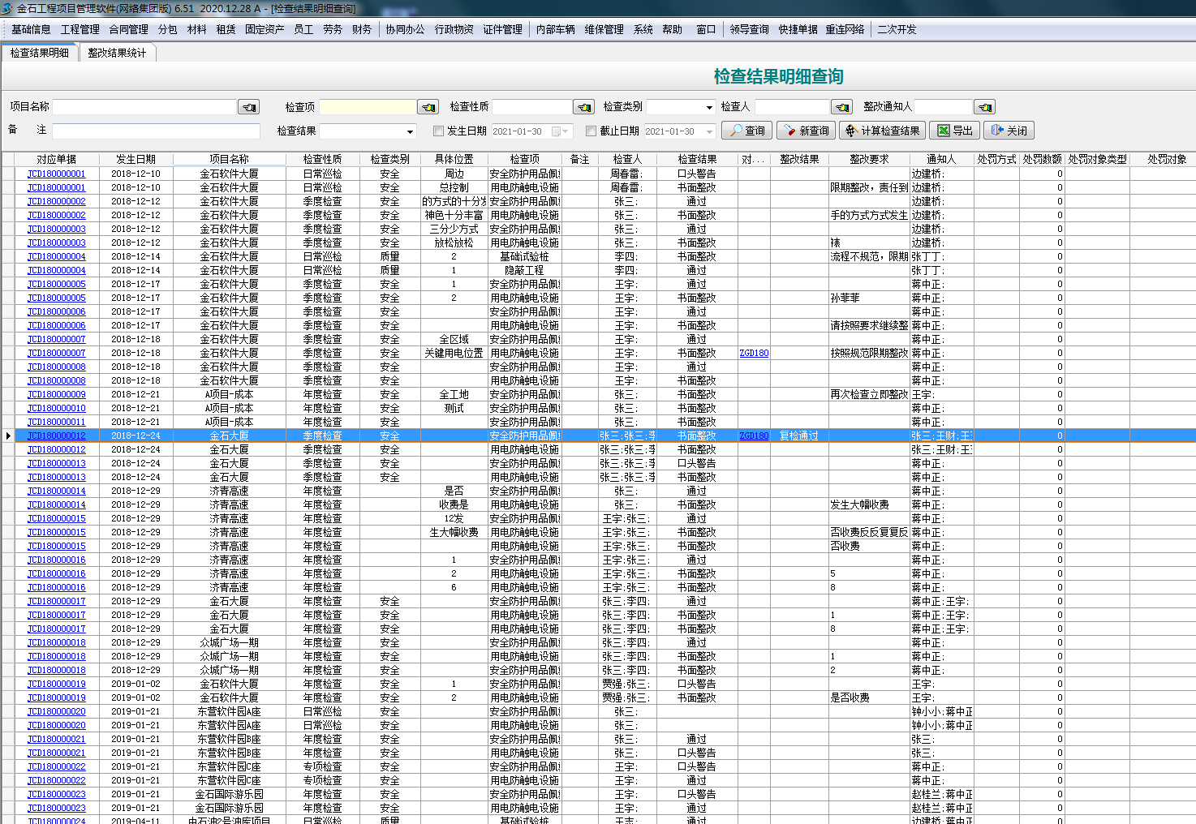Screen dimensions: 1196x824
Task: Select cell 复检通过 in highlighted row
Action: click(799, 436)
